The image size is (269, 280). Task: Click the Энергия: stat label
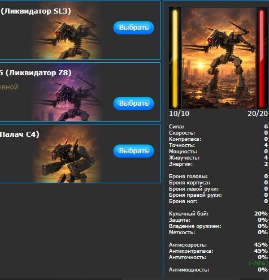pos(181,164)
